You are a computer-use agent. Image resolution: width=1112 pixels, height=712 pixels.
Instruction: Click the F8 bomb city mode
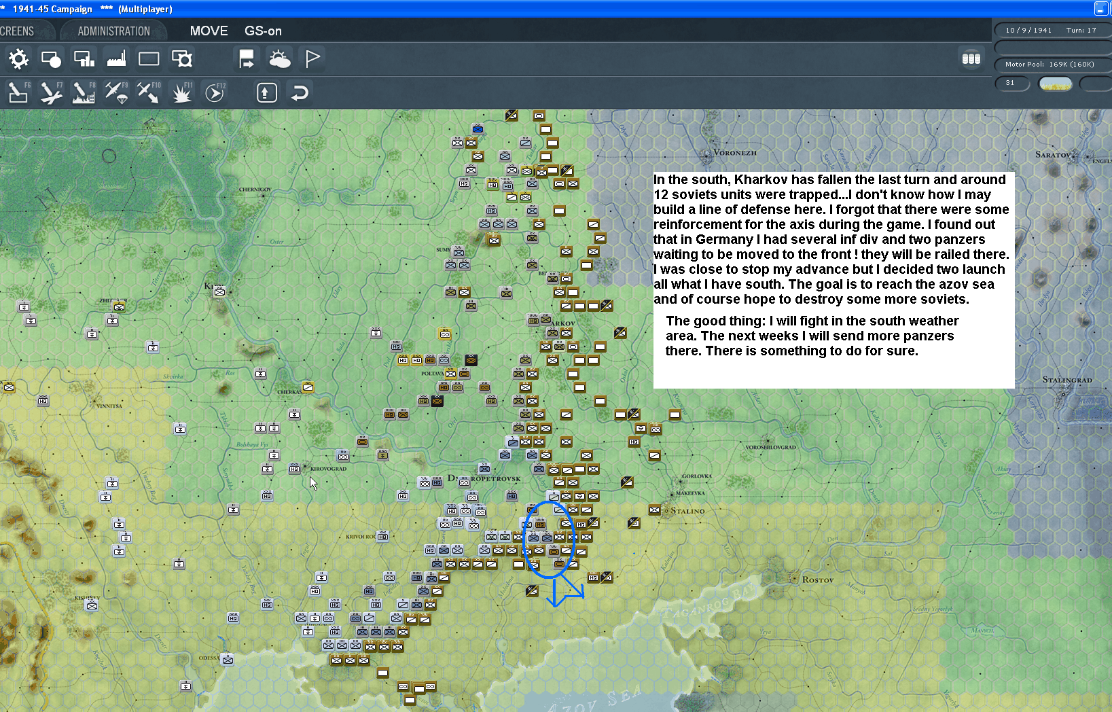[x=84, y=92]
